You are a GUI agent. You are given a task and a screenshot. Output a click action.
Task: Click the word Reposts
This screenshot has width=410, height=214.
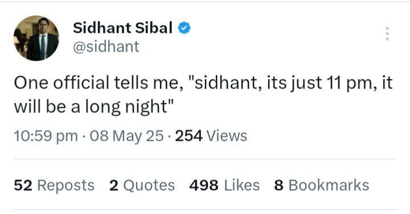coord(65,186)
